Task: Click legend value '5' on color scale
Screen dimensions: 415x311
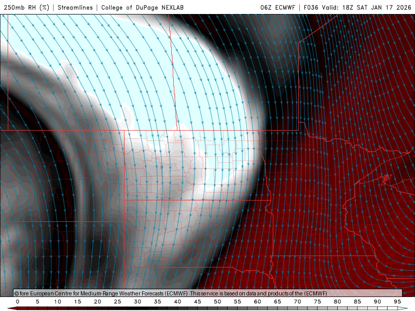Action: click(37, 302)
